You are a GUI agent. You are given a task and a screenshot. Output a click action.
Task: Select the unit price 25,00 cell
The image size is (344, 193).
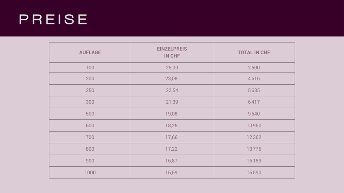(172, 67)
